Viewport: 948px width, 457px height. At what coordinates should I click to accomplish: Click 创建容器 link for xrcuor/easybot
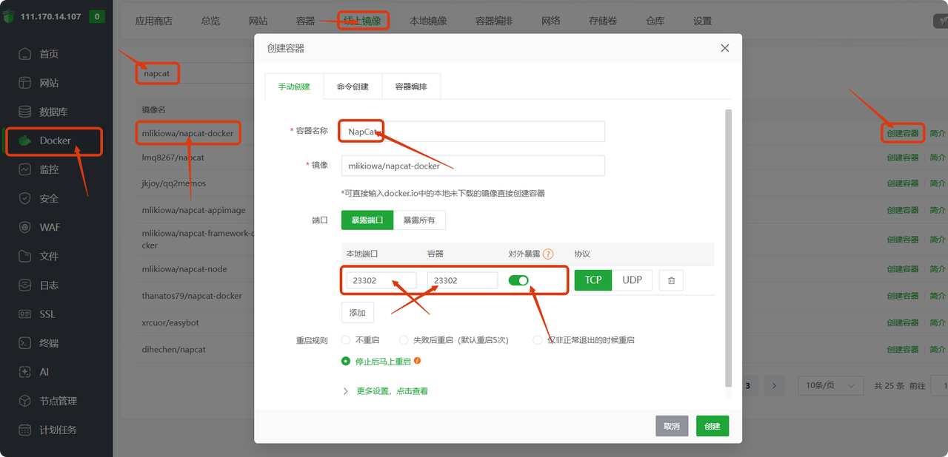[x=903, y=322]
